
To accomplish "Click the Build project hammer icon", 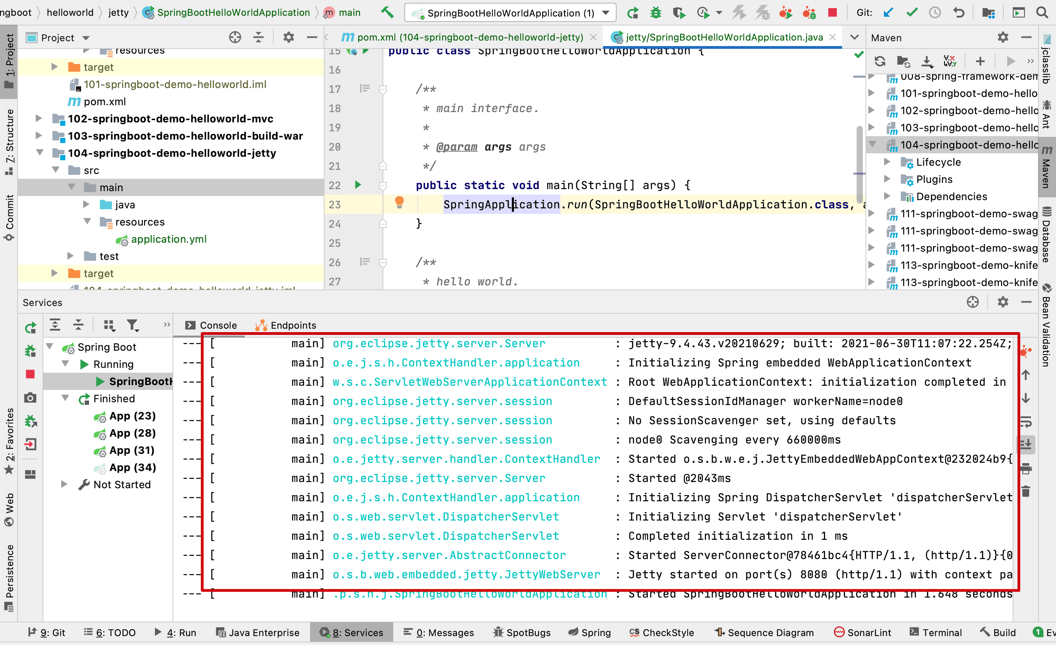I will point(387,12).
